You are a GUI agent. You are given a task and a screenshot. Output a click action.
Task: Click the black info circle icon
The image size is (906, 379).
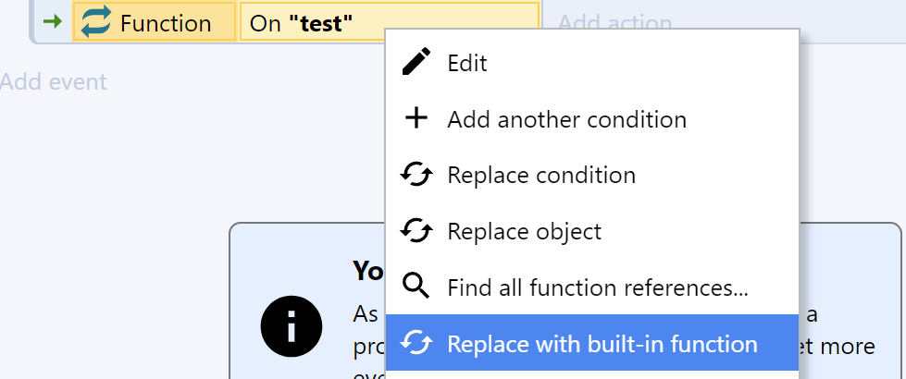tap(292, 326)
